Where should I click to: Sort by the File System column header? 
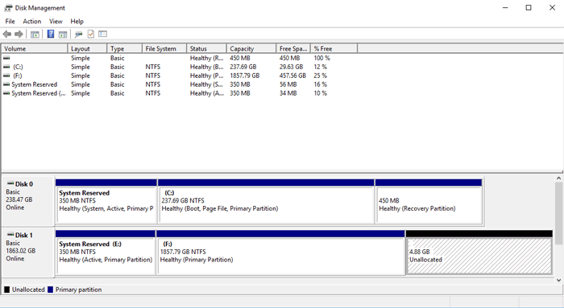164,48
